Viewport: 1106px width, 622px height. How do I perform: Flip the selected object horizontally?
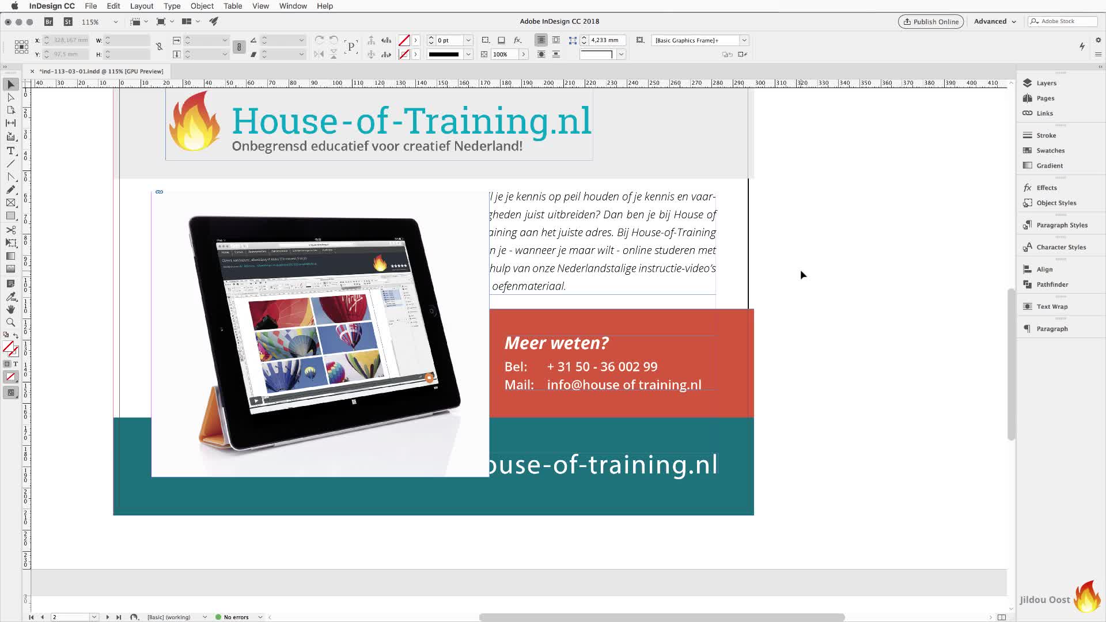pos(319,54)
